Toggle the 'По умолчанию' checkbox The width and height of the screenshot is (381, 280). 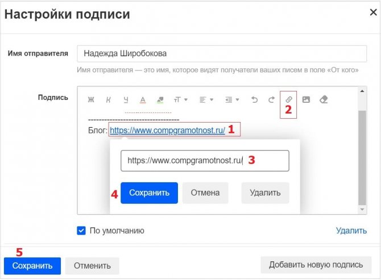coord(81,231)
